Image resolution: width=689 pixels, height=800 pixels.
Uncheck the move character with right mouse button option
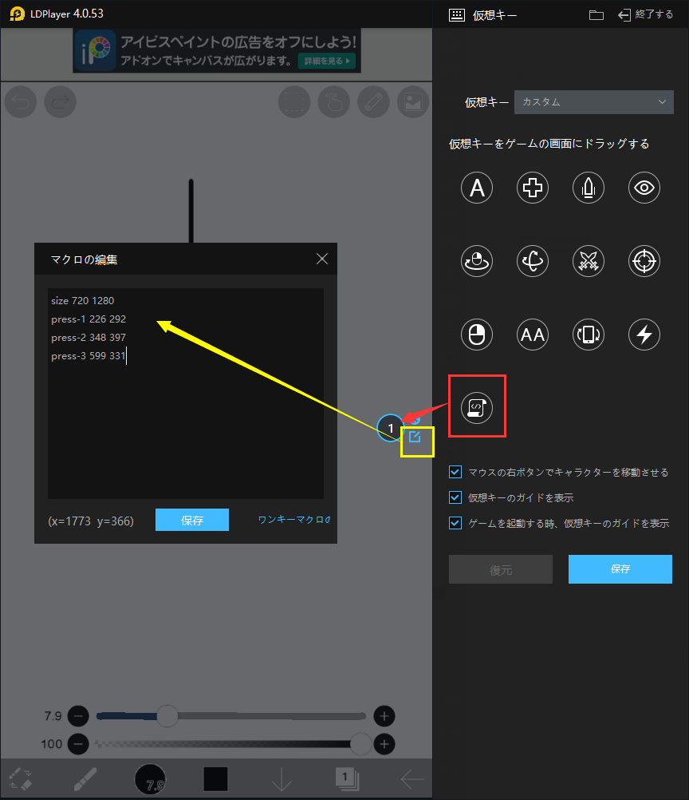[x=455, y=472]
